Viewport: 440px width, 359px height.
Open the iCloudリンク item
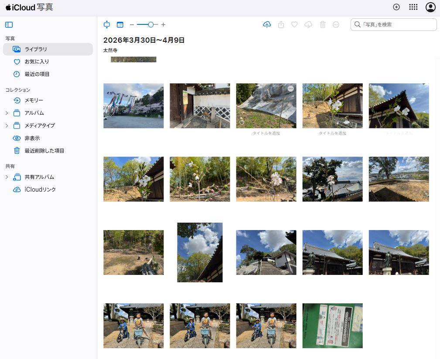[x=40, y=190]
